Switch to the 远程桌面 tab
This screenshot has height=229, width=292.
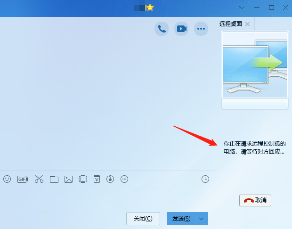pos(230,24)
